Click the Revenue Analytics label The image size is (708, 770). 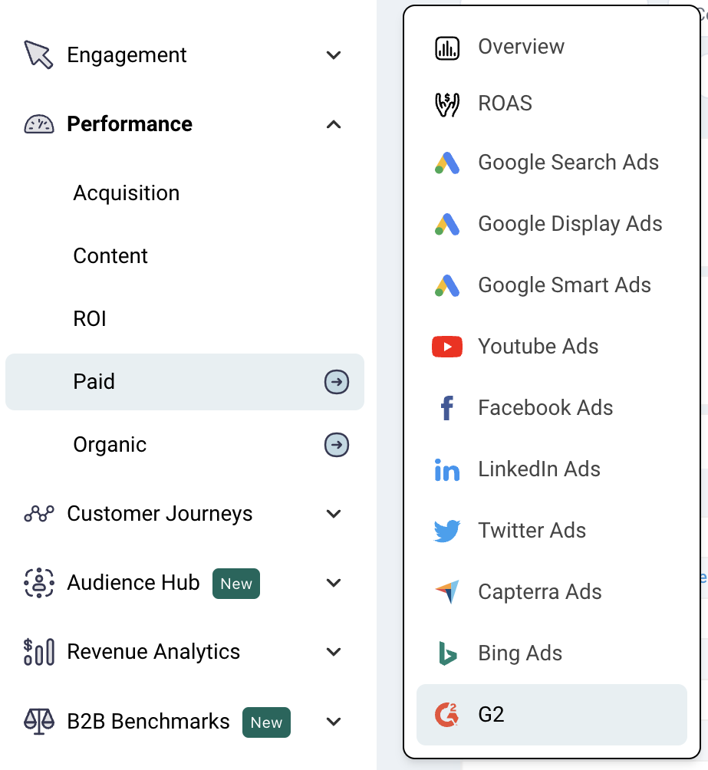[153, 652]
